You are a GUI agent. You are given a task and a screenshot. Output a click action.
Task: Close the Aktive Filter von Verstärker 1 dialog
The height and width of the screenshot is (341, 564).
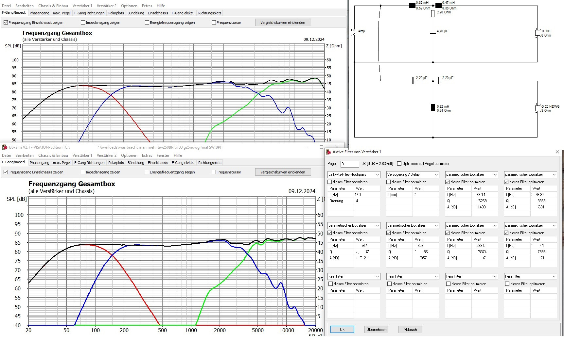tap(557, 152)
